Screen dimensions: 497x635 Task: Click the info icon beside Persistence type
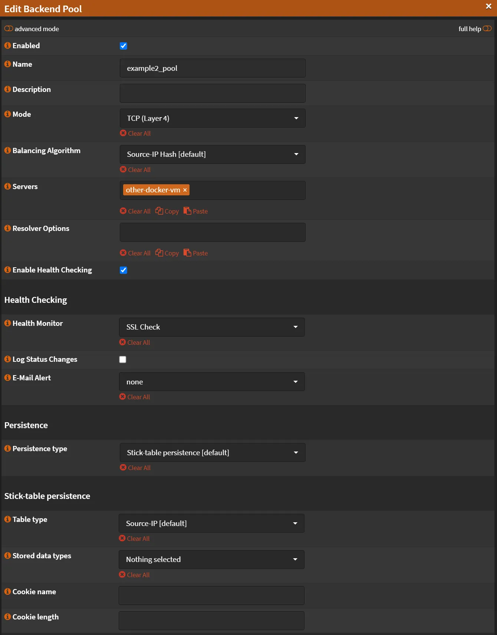[7, 448]
